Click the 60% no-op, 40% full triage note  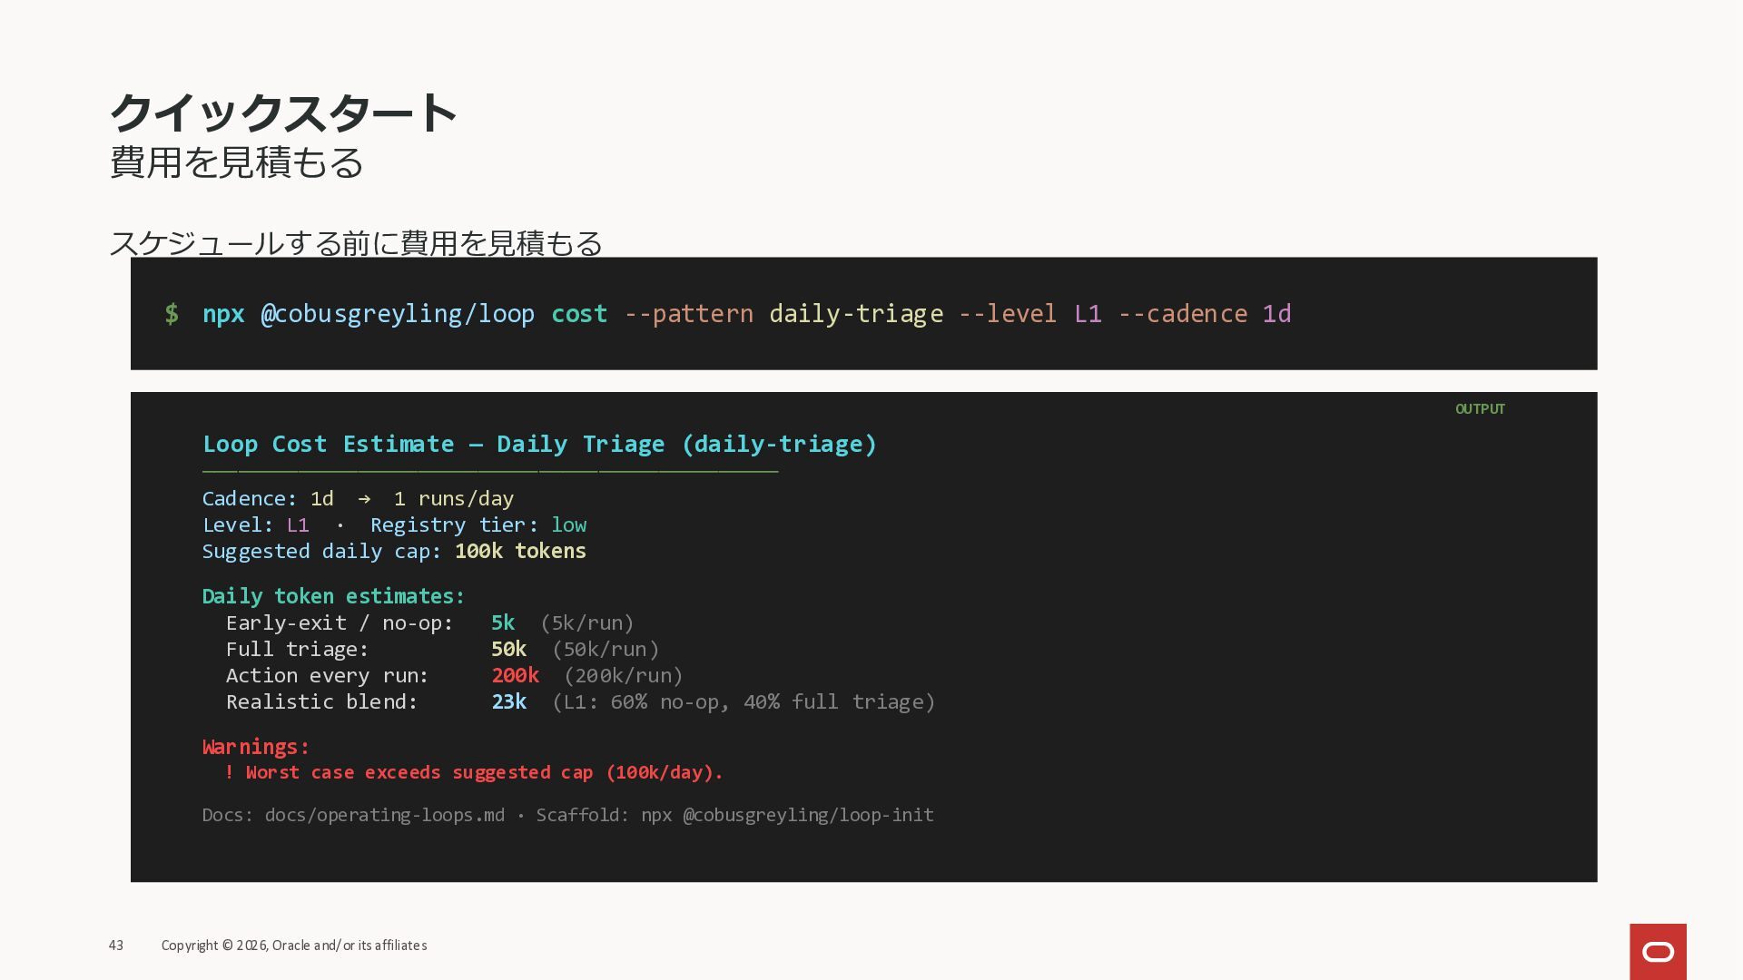743,701
